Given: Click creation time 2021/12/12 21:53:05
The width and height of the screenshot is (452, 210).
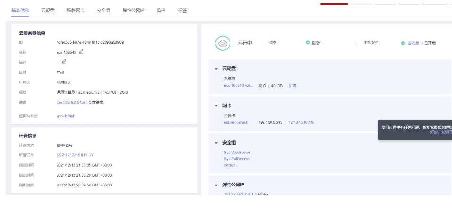Looking at the screenshot, I should 84,165.
